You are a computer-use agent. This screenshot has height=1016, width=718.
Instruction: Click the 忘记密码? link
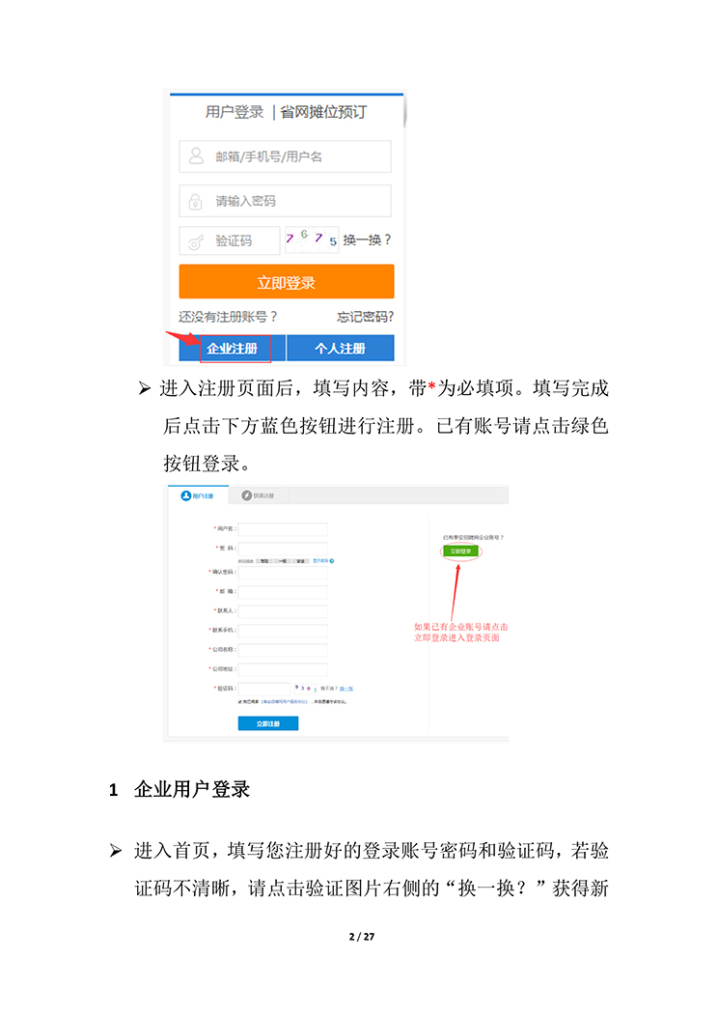(365, 317)
